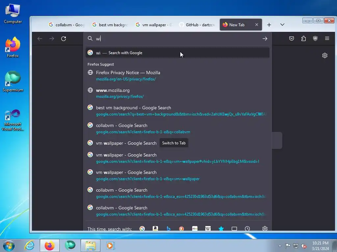Go forward with the right arrow button
Screen dimensions: 337x252
52,39
